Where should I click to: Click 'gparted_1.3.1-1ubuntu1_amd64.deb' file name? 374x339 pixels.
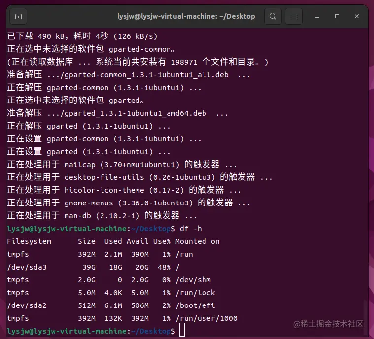click(136, 113)
